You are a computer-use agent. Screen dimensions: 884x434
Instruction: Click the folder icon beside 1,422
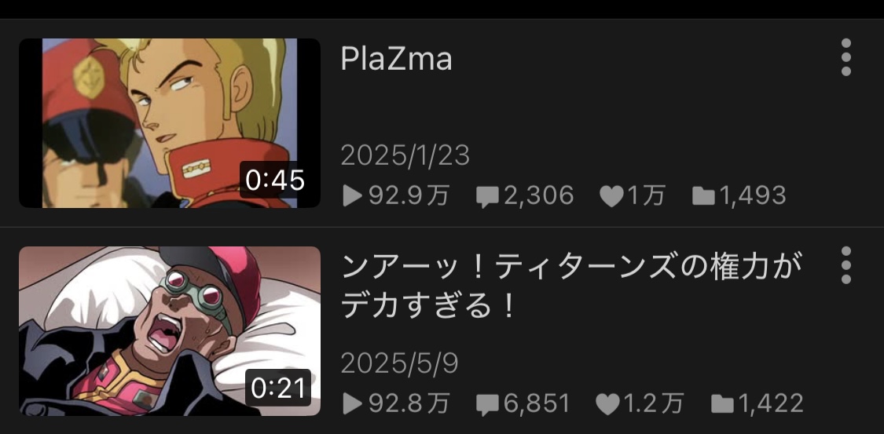coord(722,403)
